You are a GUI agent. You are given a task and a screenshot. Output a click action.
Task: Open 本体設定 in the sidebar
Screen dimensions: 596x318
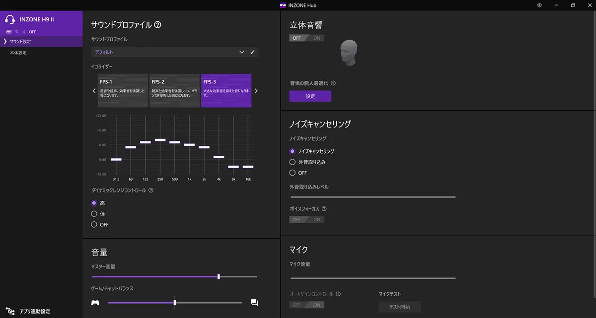41,53
